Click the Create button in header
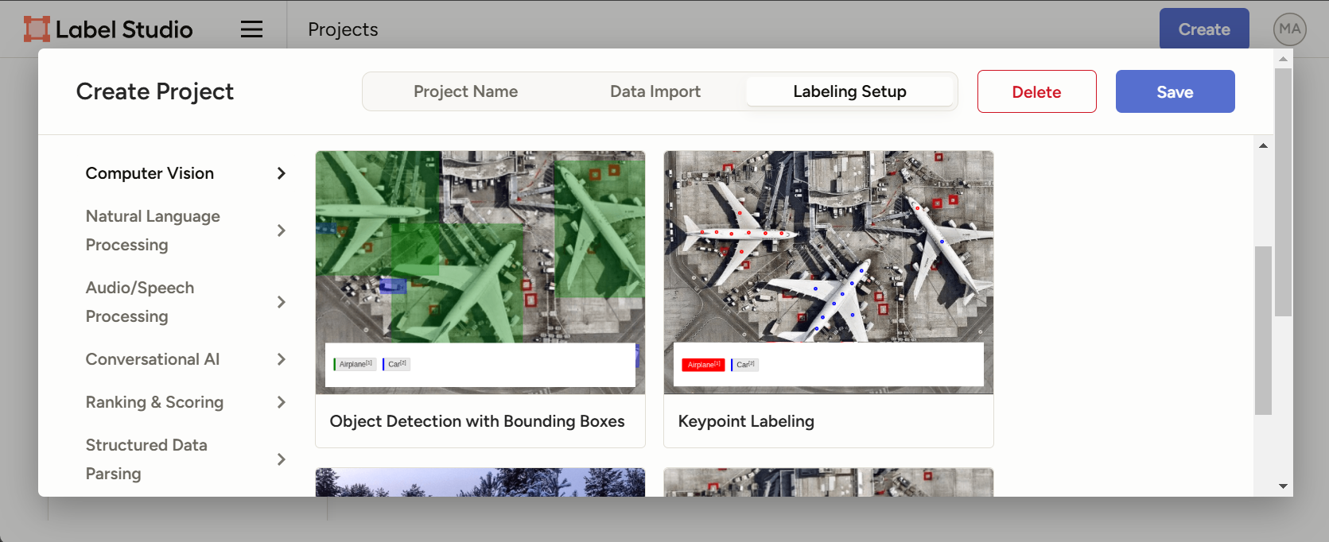Screen dimensions: 1329x542 [x=1203, y=29]
